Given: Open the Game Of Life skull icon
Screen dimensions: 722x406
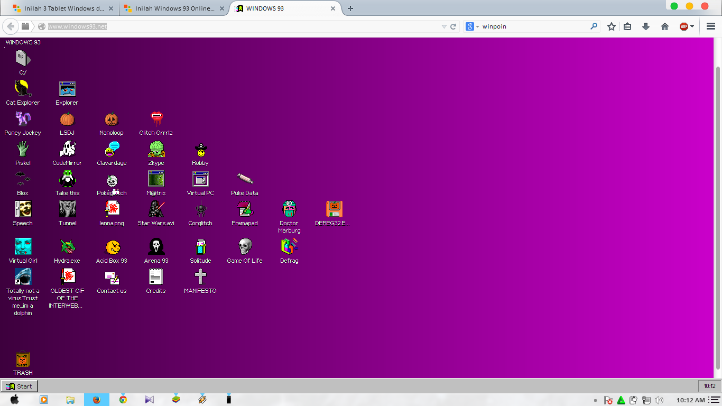Looking at the screenshot, I should pyautogui.click(x=245, y=246).
